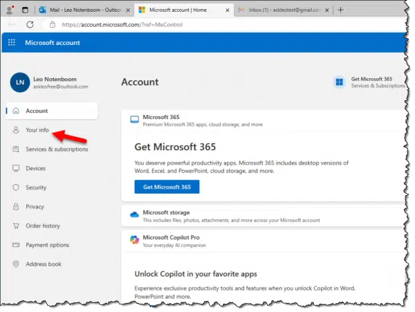Click the Get Microsoft 365 large heading

click(175, 147)
